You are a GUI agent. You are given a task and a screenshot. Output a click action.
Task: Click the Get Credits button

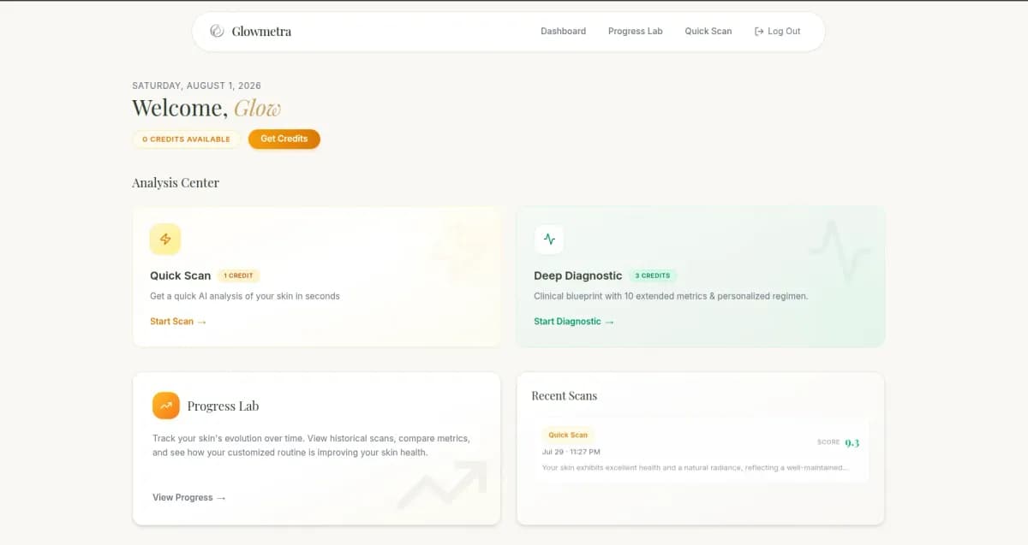tap(284, 139)
